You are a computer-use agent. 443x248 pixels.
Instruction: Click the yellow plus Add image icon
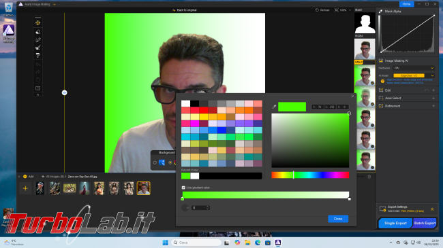(x=25, y=177)
